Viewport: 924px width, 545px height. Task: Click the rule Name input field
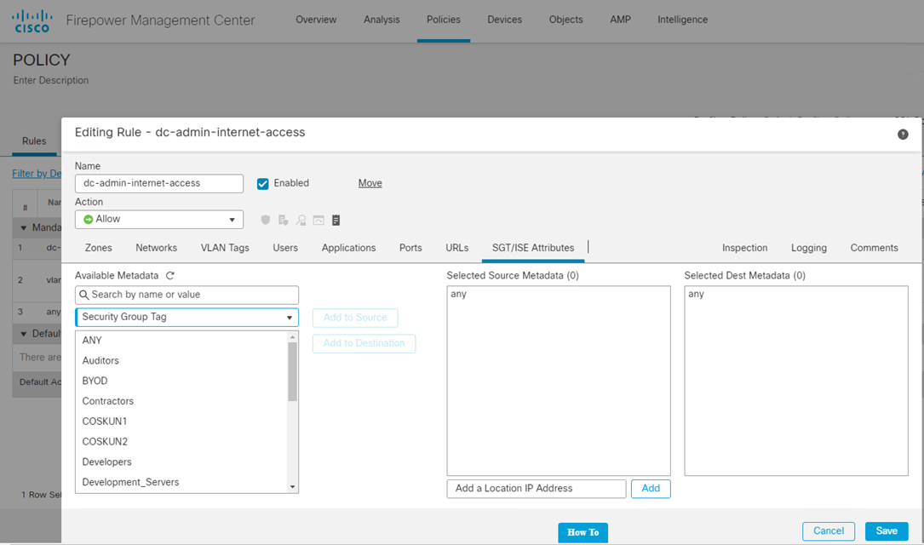tap(159, 183)
